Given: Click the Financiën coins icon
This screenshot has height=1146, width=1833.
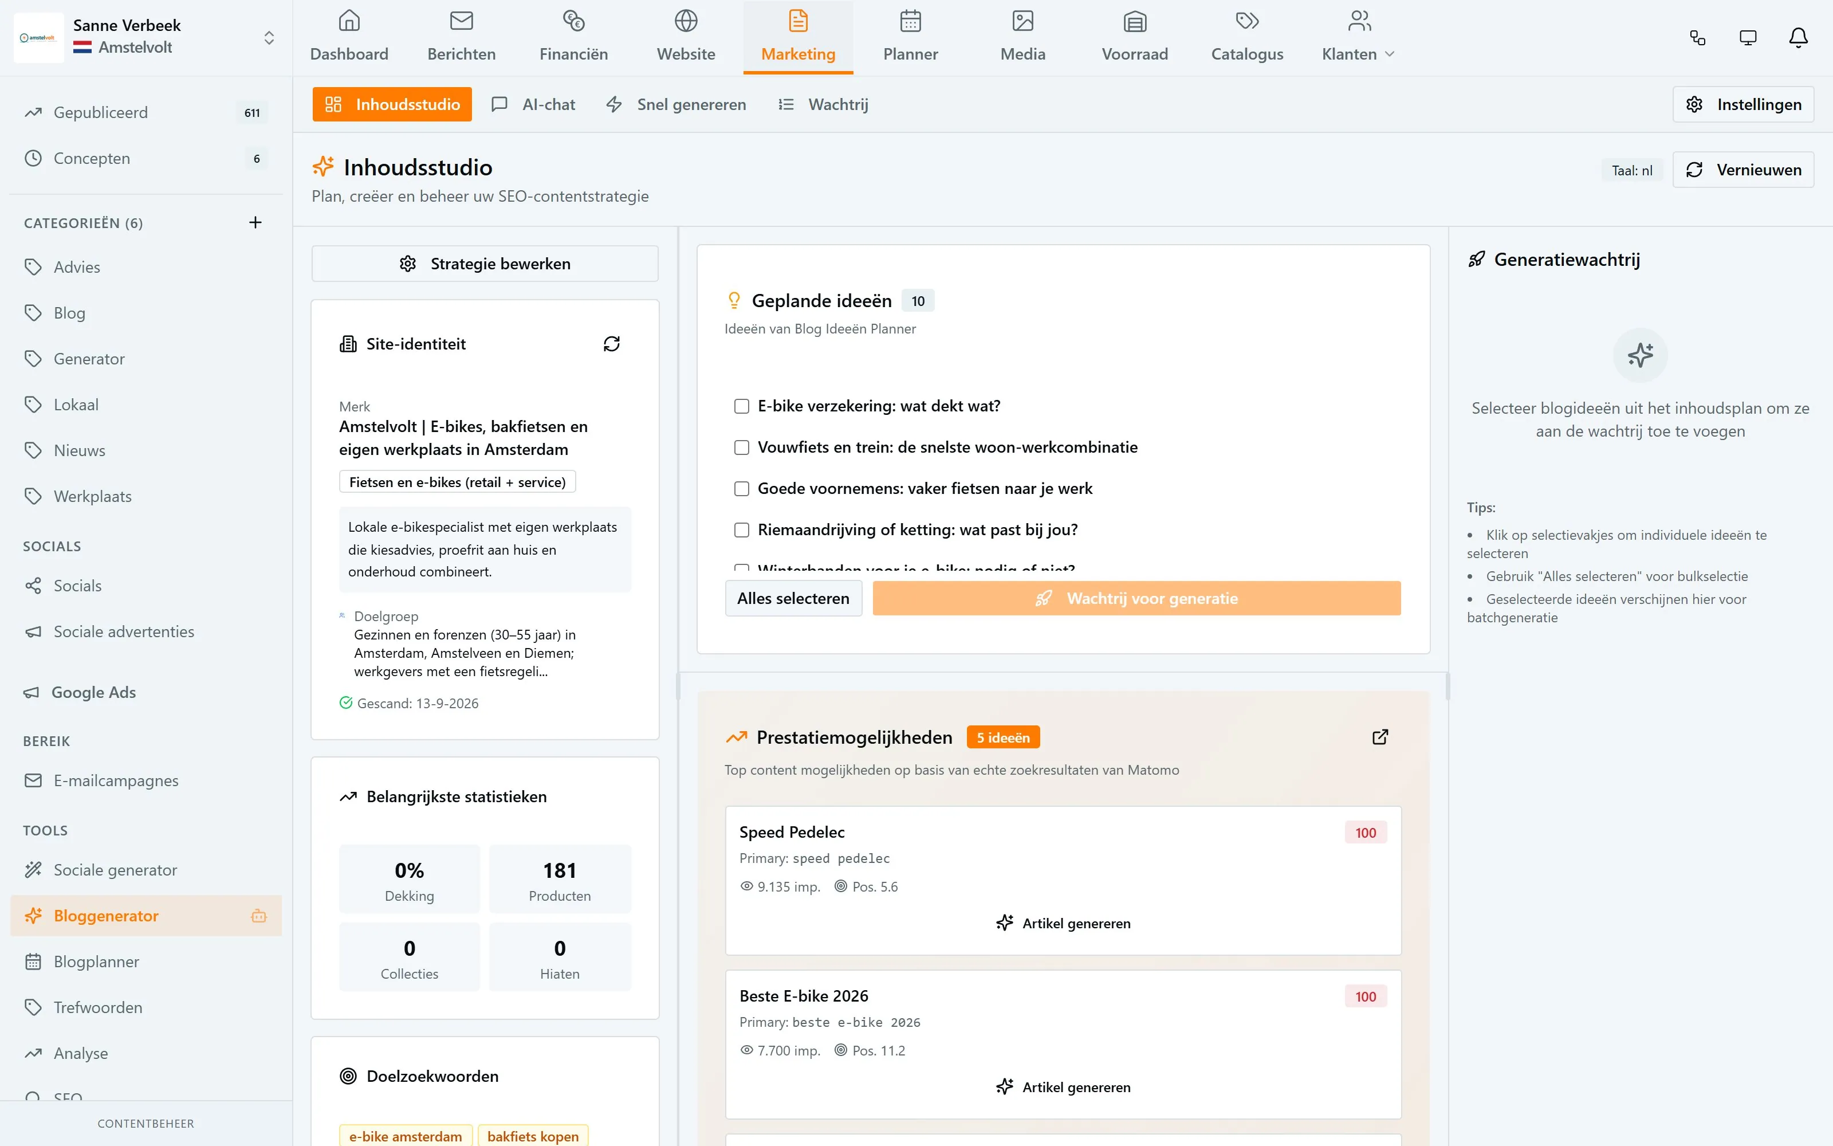Looking at the screenshot, I should coord(573,21).
